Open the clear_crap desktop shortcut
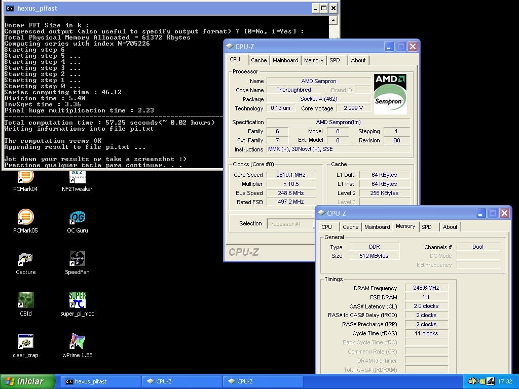The image size is (519, 389). pos(25,346)
